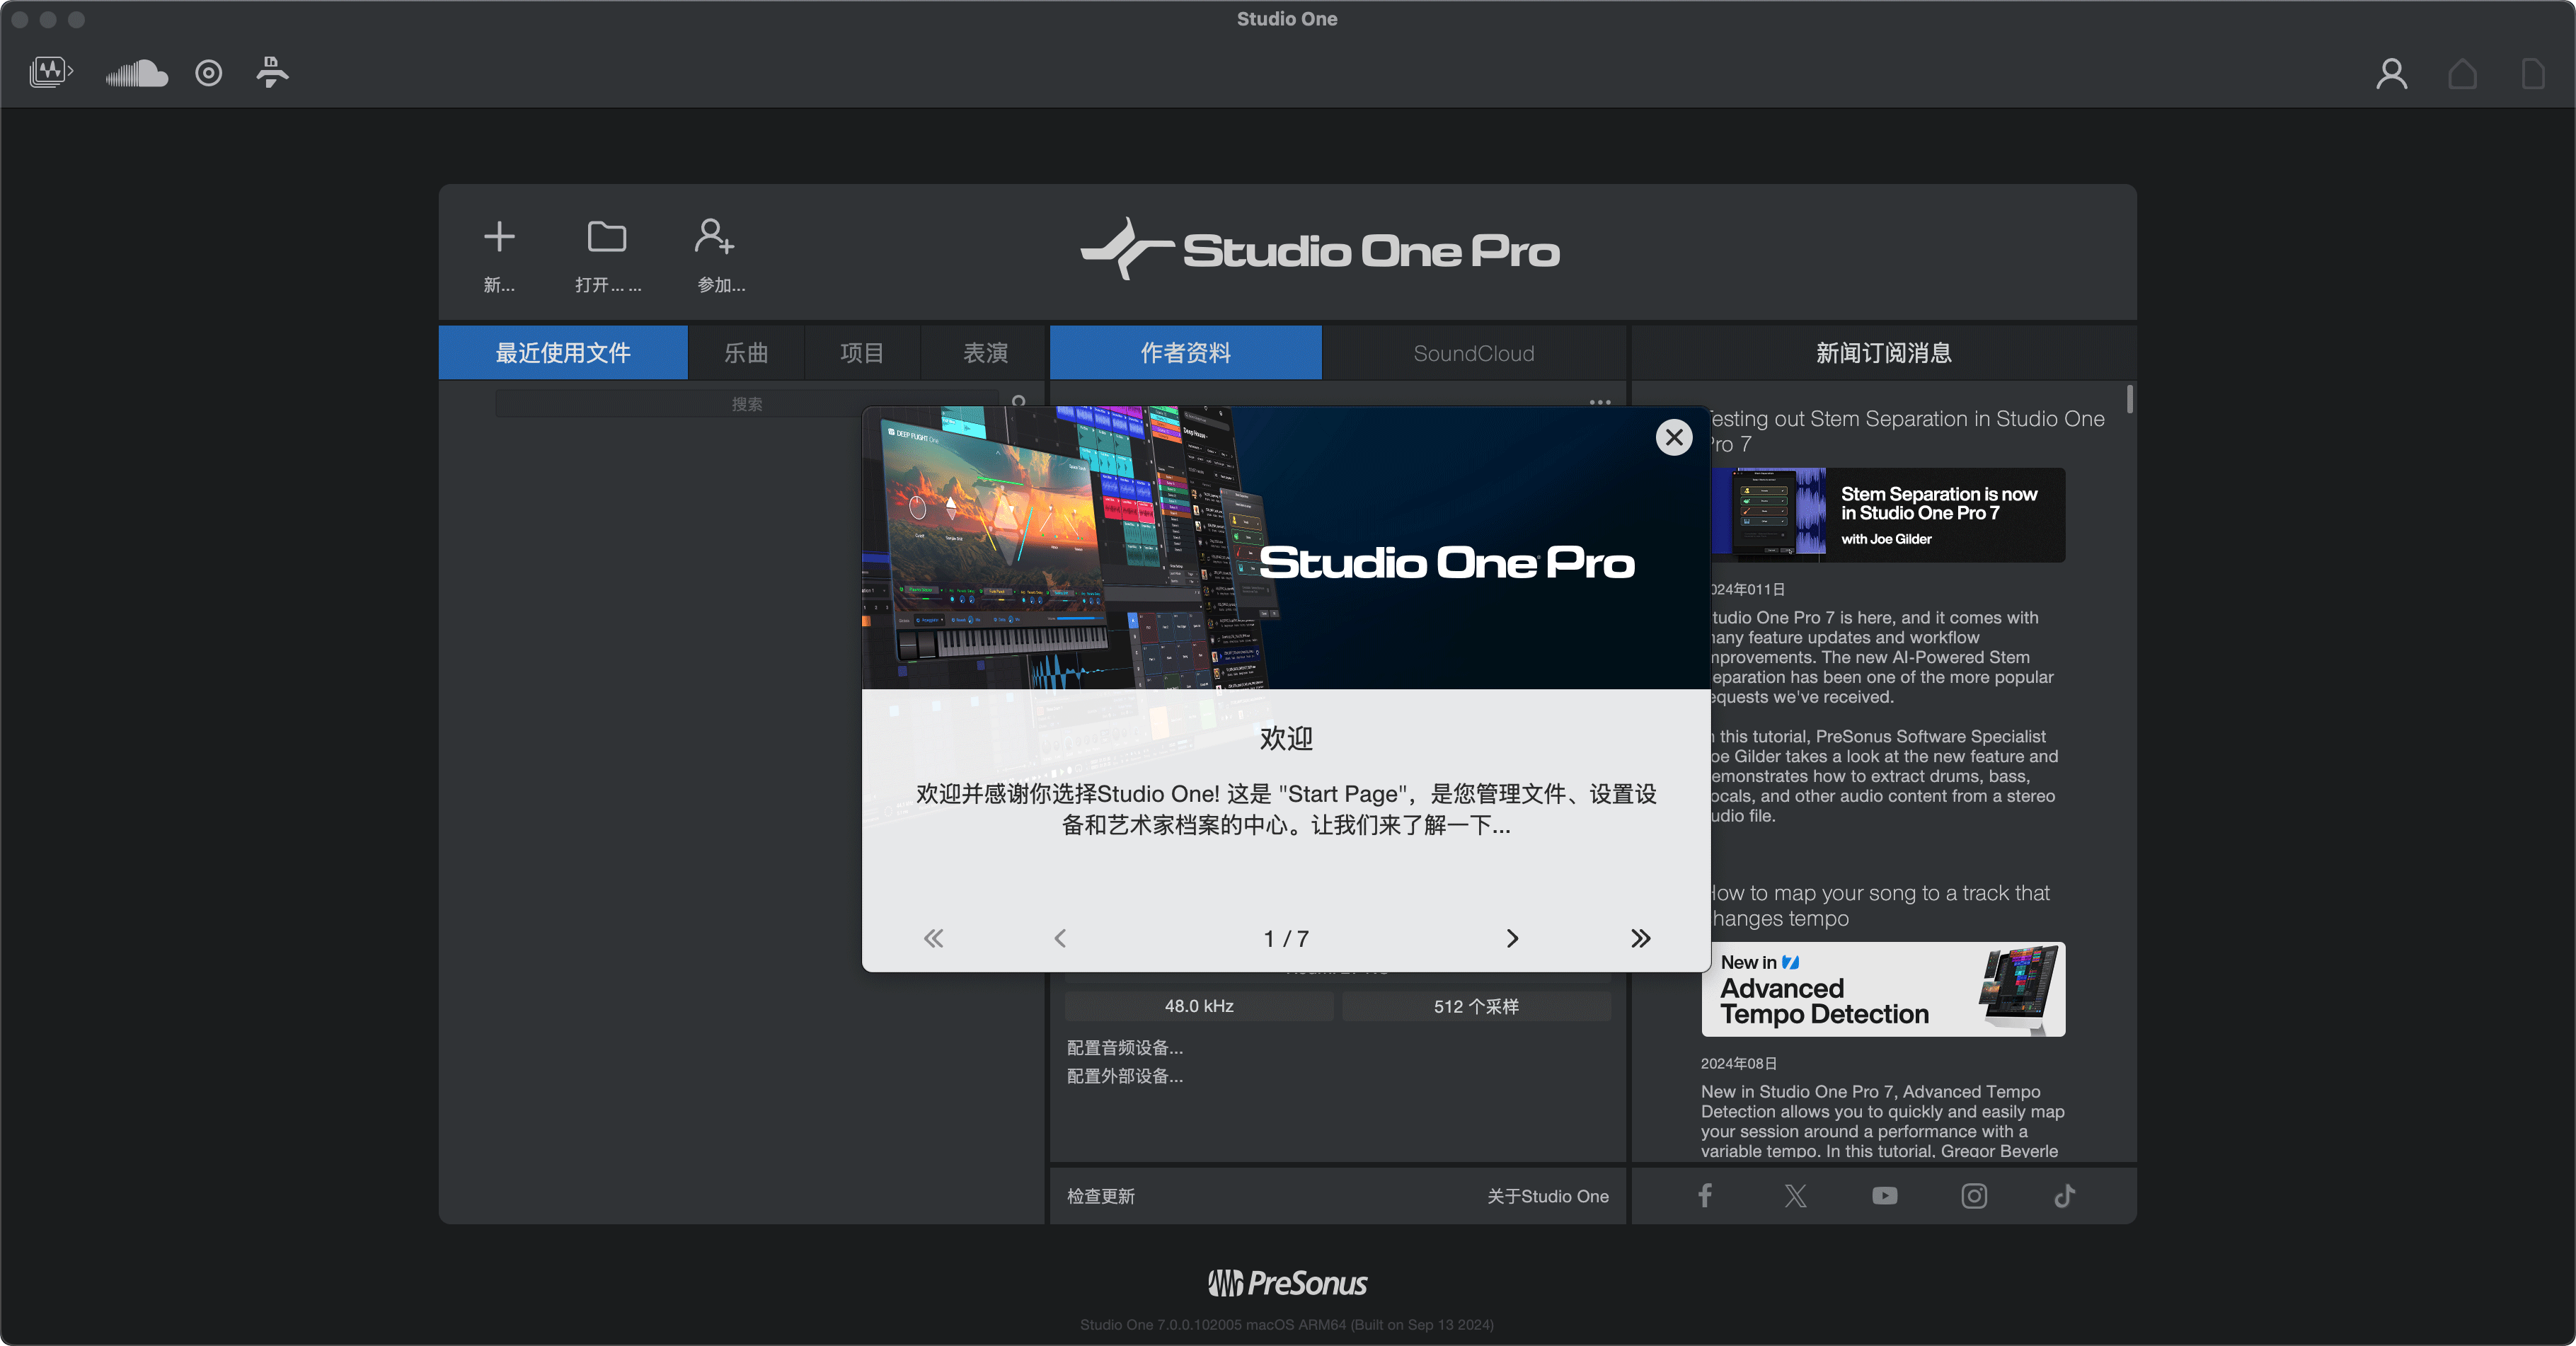Click the 配置音频设备... link
This screenshot has width=2576, height=1346.
(1124, 1047)
